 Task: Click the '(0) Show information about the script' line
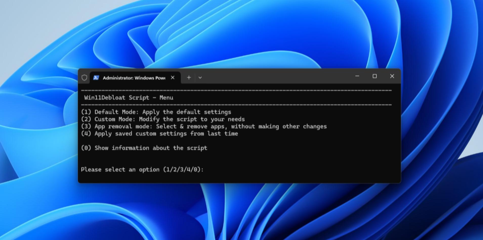[144, 148]
